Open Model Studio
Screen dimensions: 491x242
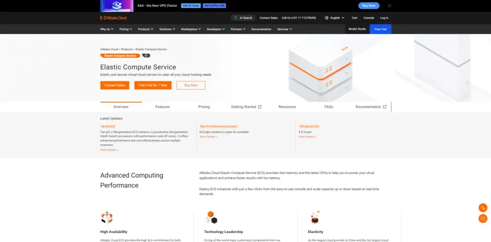click(357, 29)
